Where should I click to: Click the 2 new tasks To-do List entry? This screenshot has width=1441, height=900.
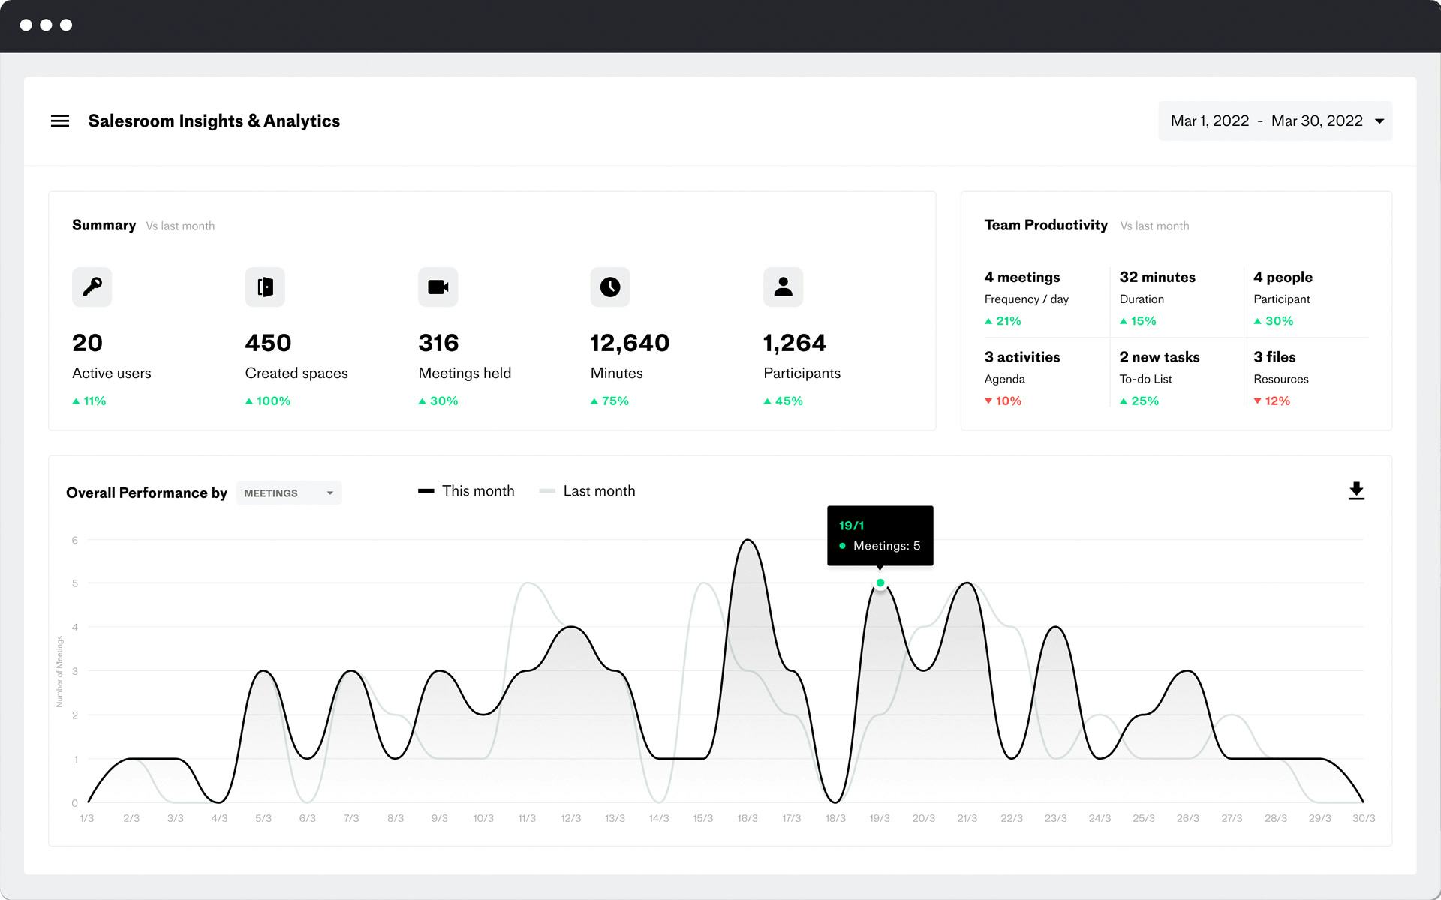point(1160,367)
